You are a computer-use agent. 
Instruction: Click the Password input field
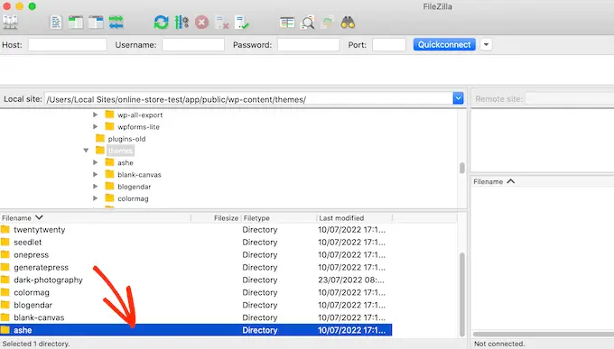tap(309, 44)
